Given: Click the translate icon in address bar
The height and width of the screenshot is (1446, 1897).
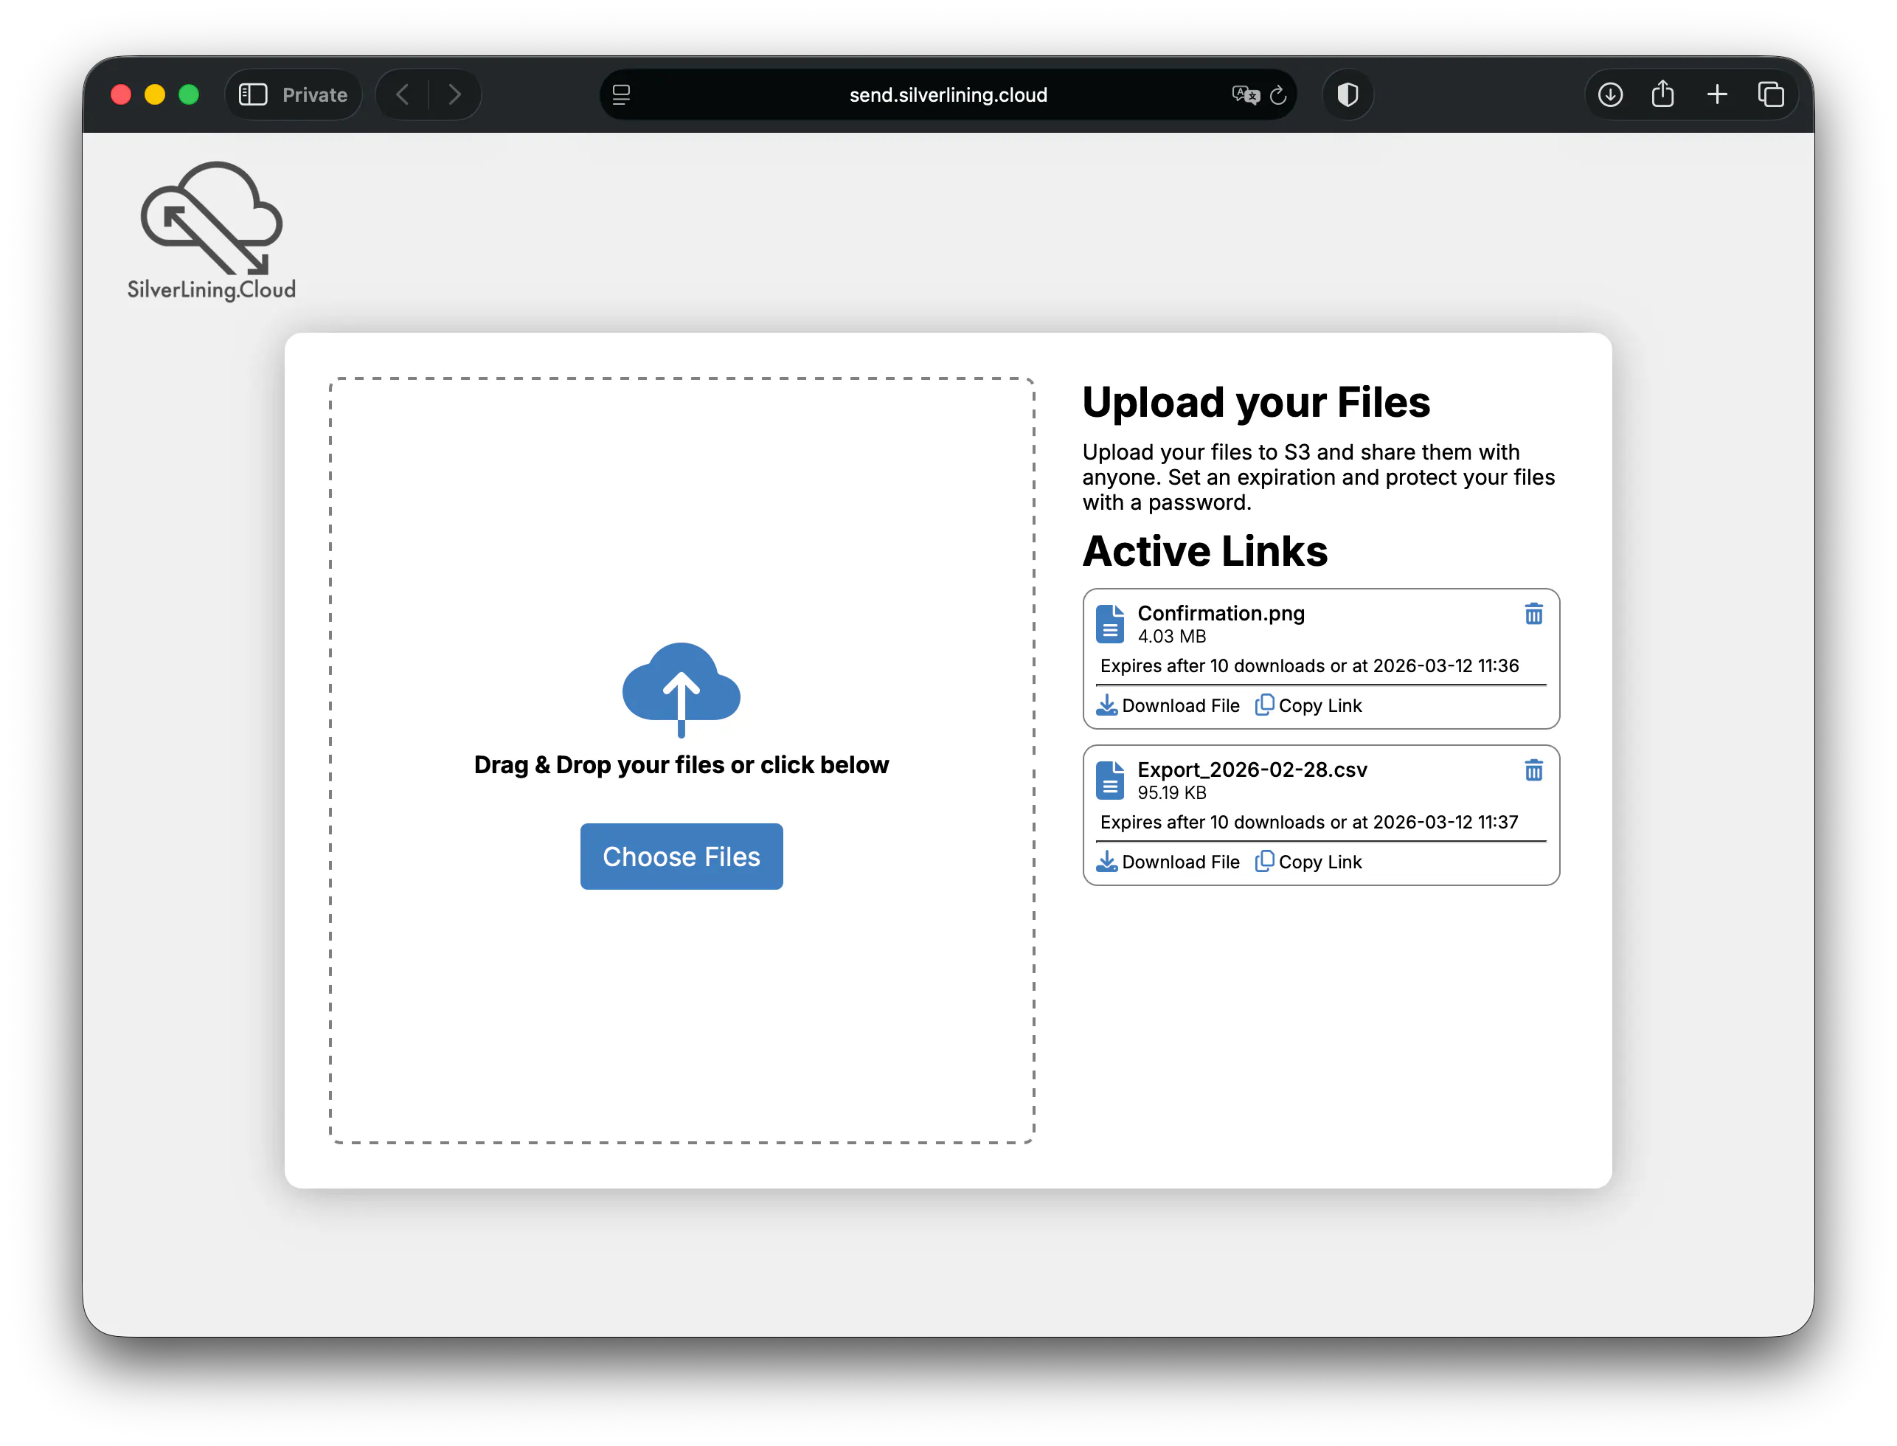Looking at the screenshot, I should coord(1245,94).
